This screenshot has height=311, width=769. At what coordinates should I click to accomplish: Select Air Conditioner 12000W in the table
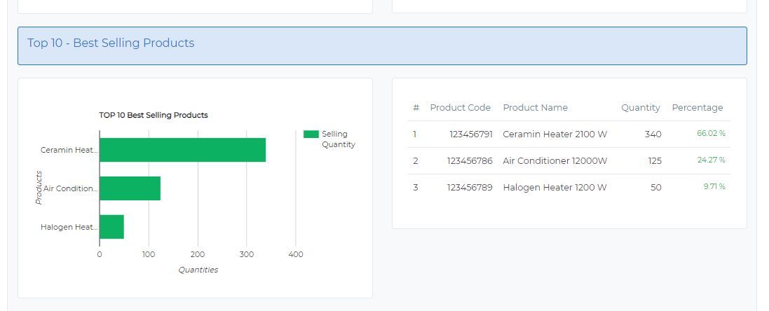[554, 161]
